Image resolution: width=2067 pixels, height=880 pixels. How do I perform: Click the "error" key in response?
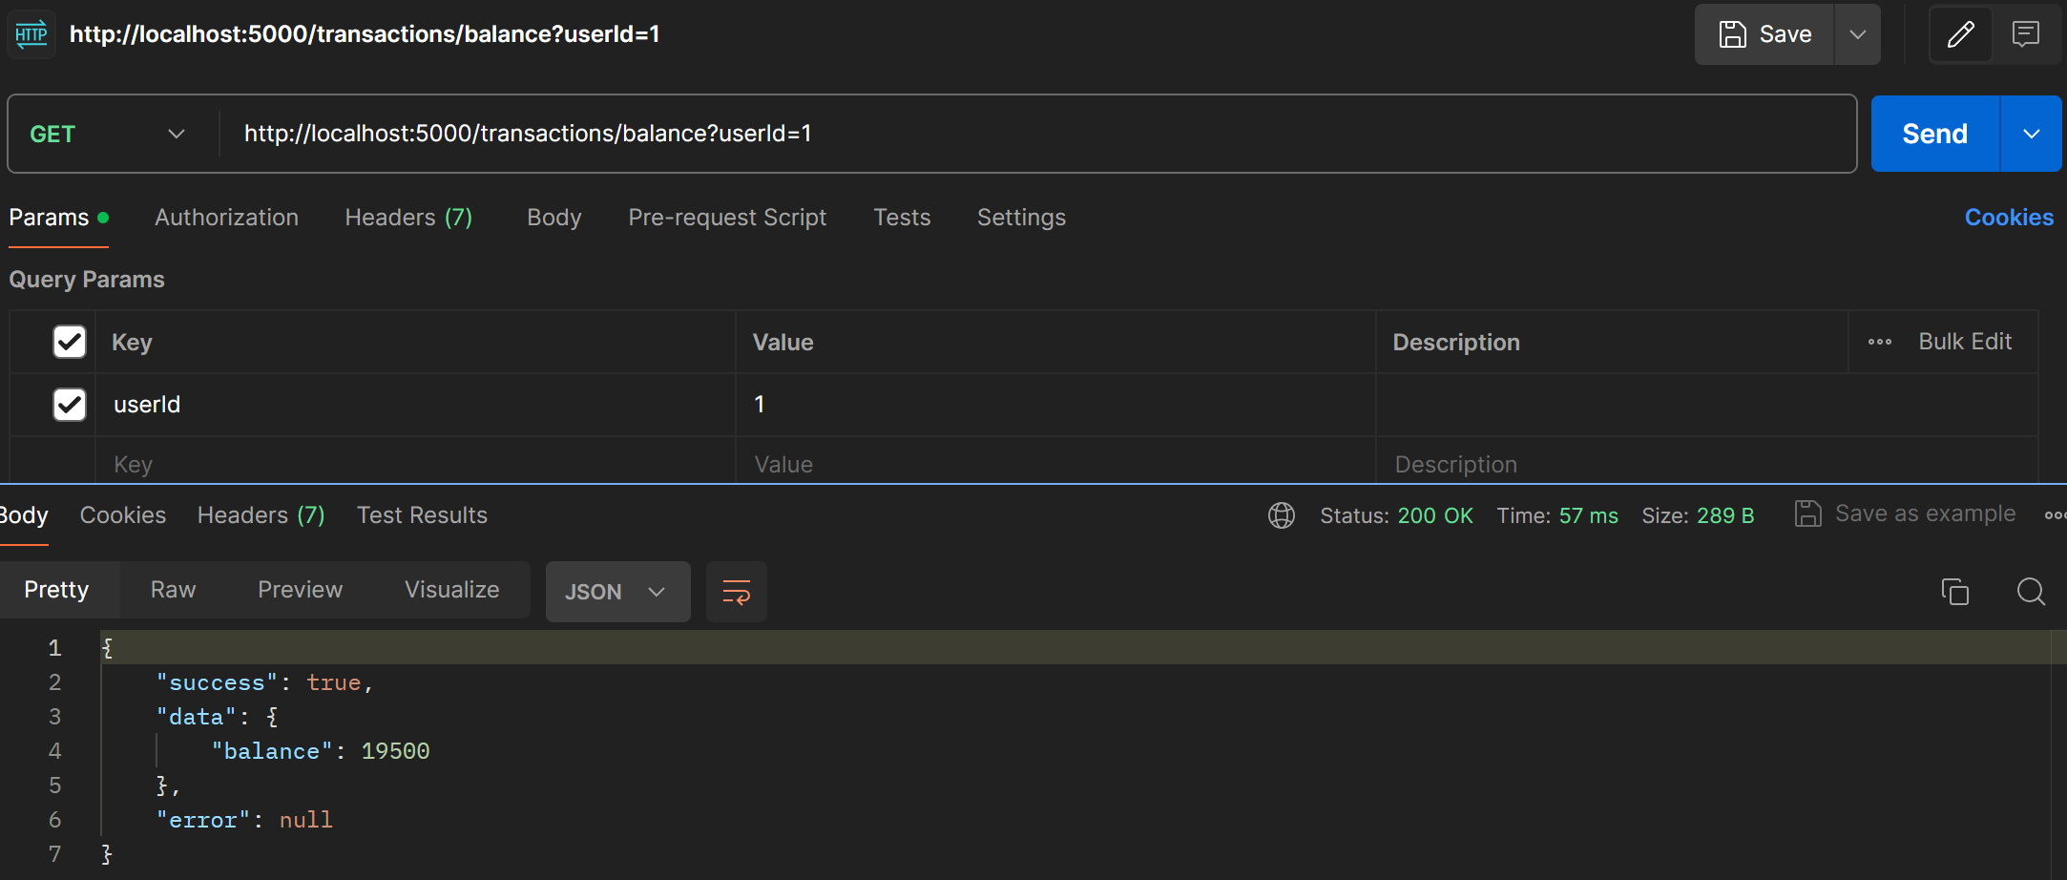(203, 821)
